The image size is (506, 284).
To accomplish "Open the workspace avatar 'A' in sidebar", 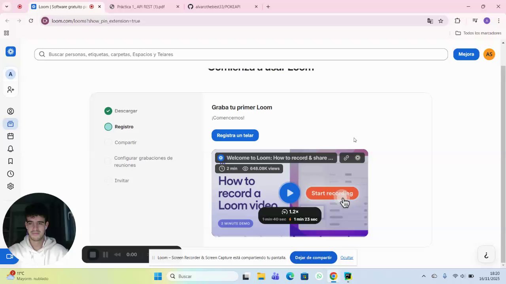I will click(x=11, y=74).
